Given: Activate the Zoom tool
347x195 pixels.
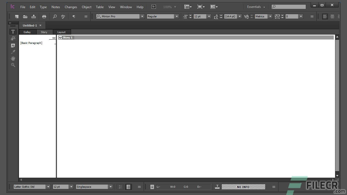Looking at the screenshot, I should [13, 65].
